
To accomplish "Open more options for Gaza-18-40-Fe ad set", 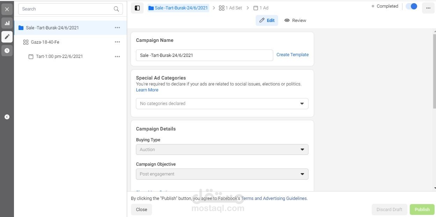I will (x=117, y=42).
